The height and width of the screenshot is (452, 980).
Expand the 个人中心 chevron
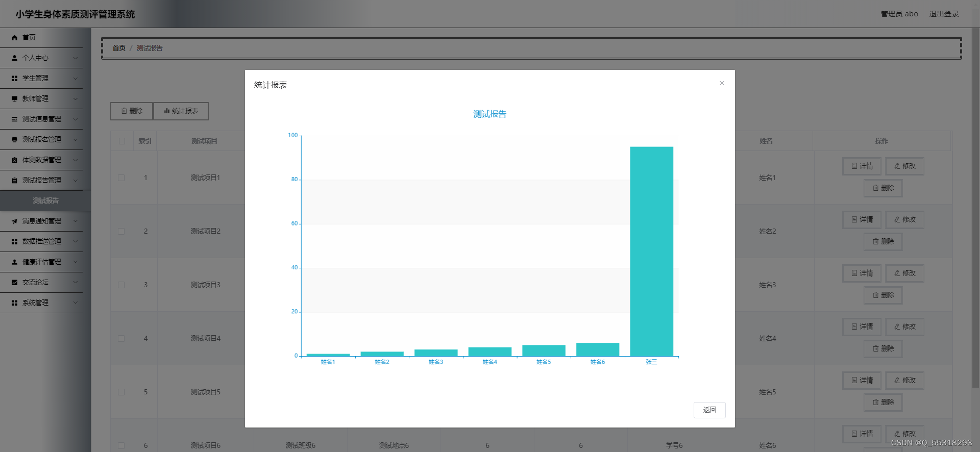pyautogui.click(x=76, y=58)
